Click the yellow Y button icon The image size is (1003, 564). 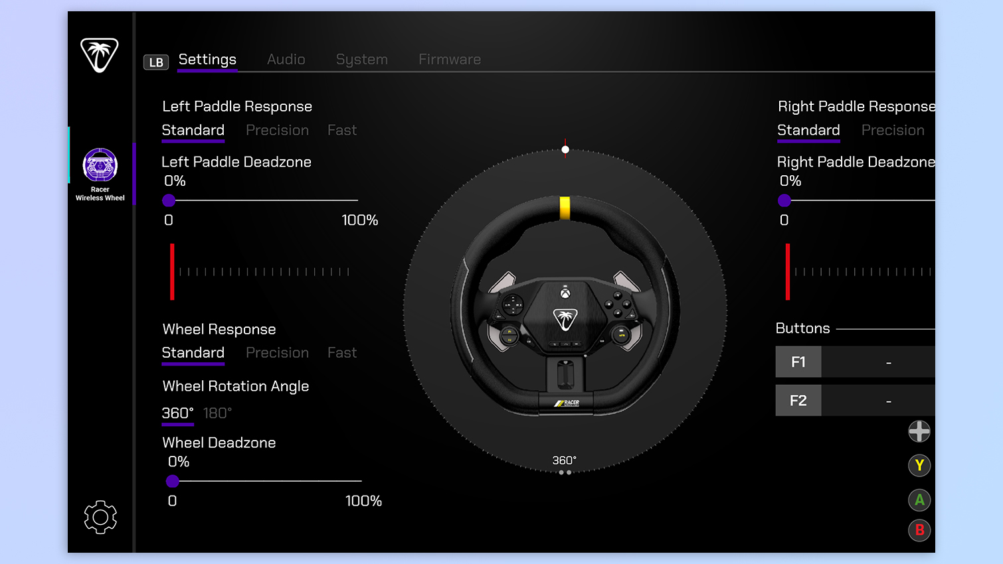919,465
